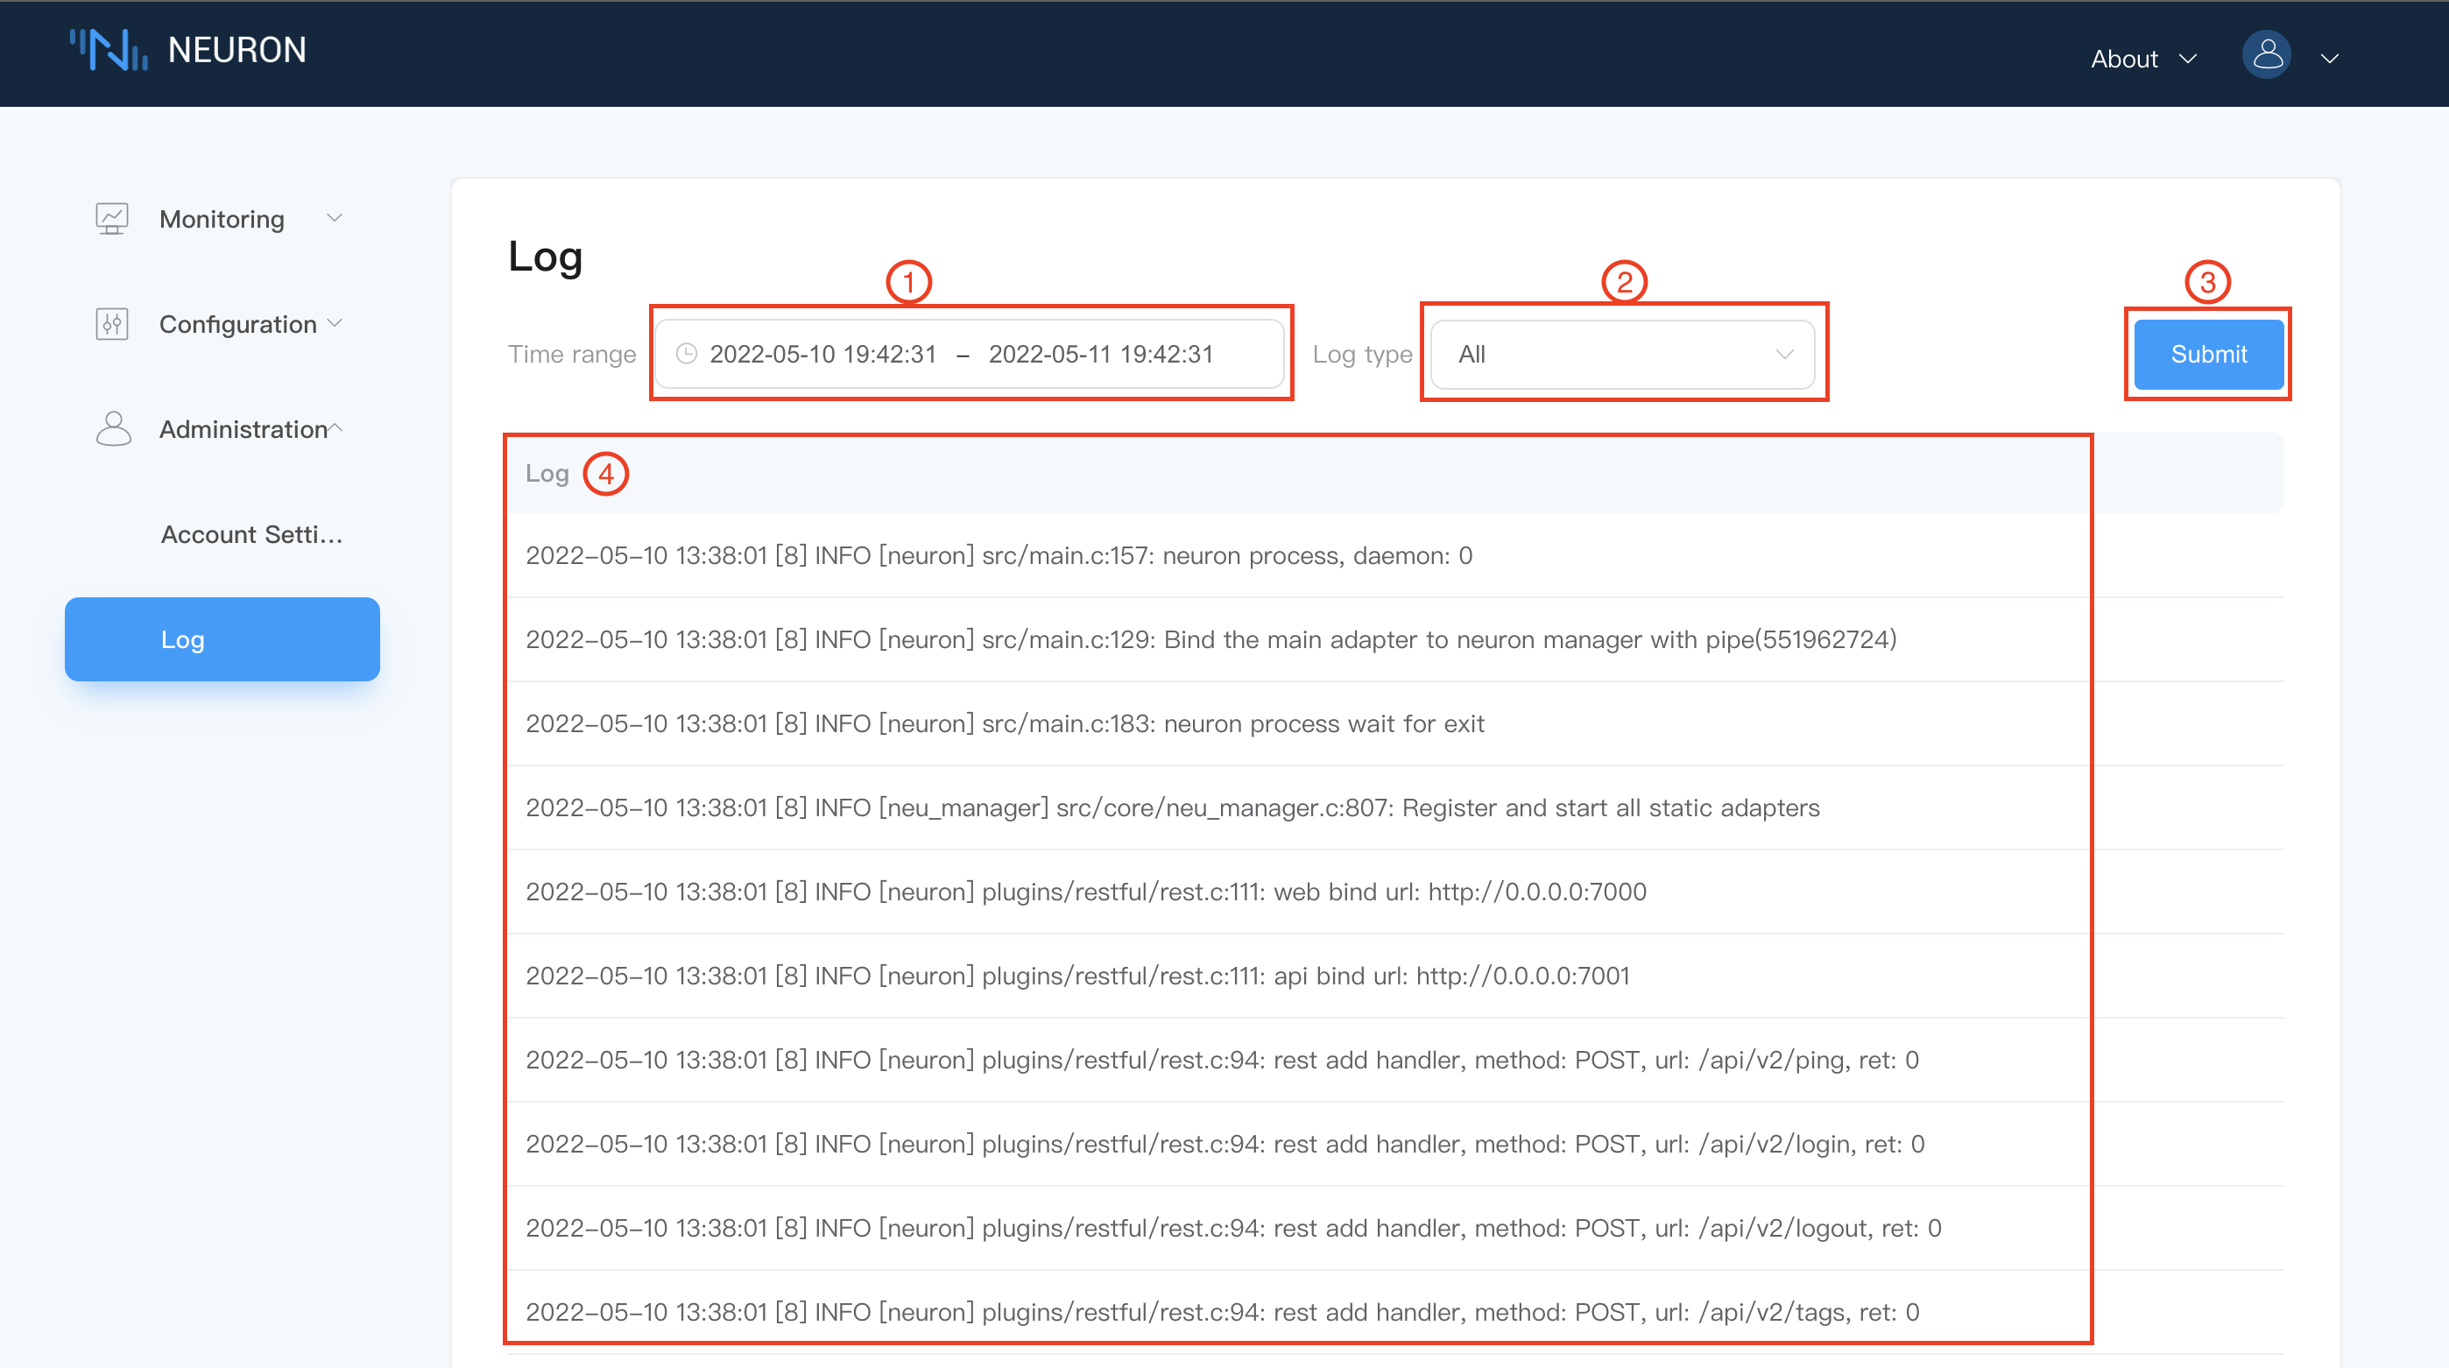
Task: Open the Log type All dropdown
Action: (1622, 355)
